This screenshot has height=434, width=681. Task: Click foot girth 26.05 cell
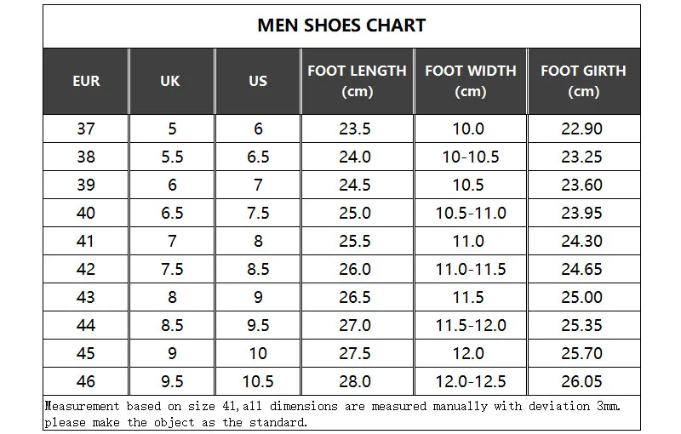582,381
